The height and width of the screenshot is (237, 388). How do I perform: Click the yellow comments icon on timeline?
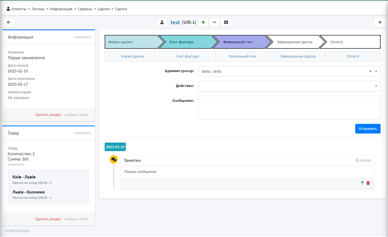[x=114, y=159]
